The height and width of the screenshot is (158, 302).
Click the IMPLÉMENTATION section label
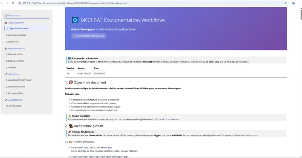coord(16,49)
